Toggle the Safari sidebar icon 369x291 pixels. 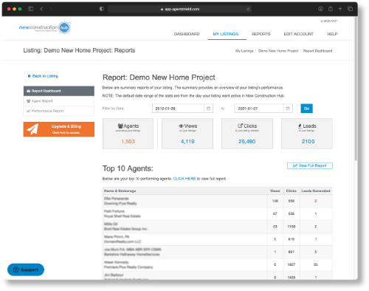click(31, 9)
